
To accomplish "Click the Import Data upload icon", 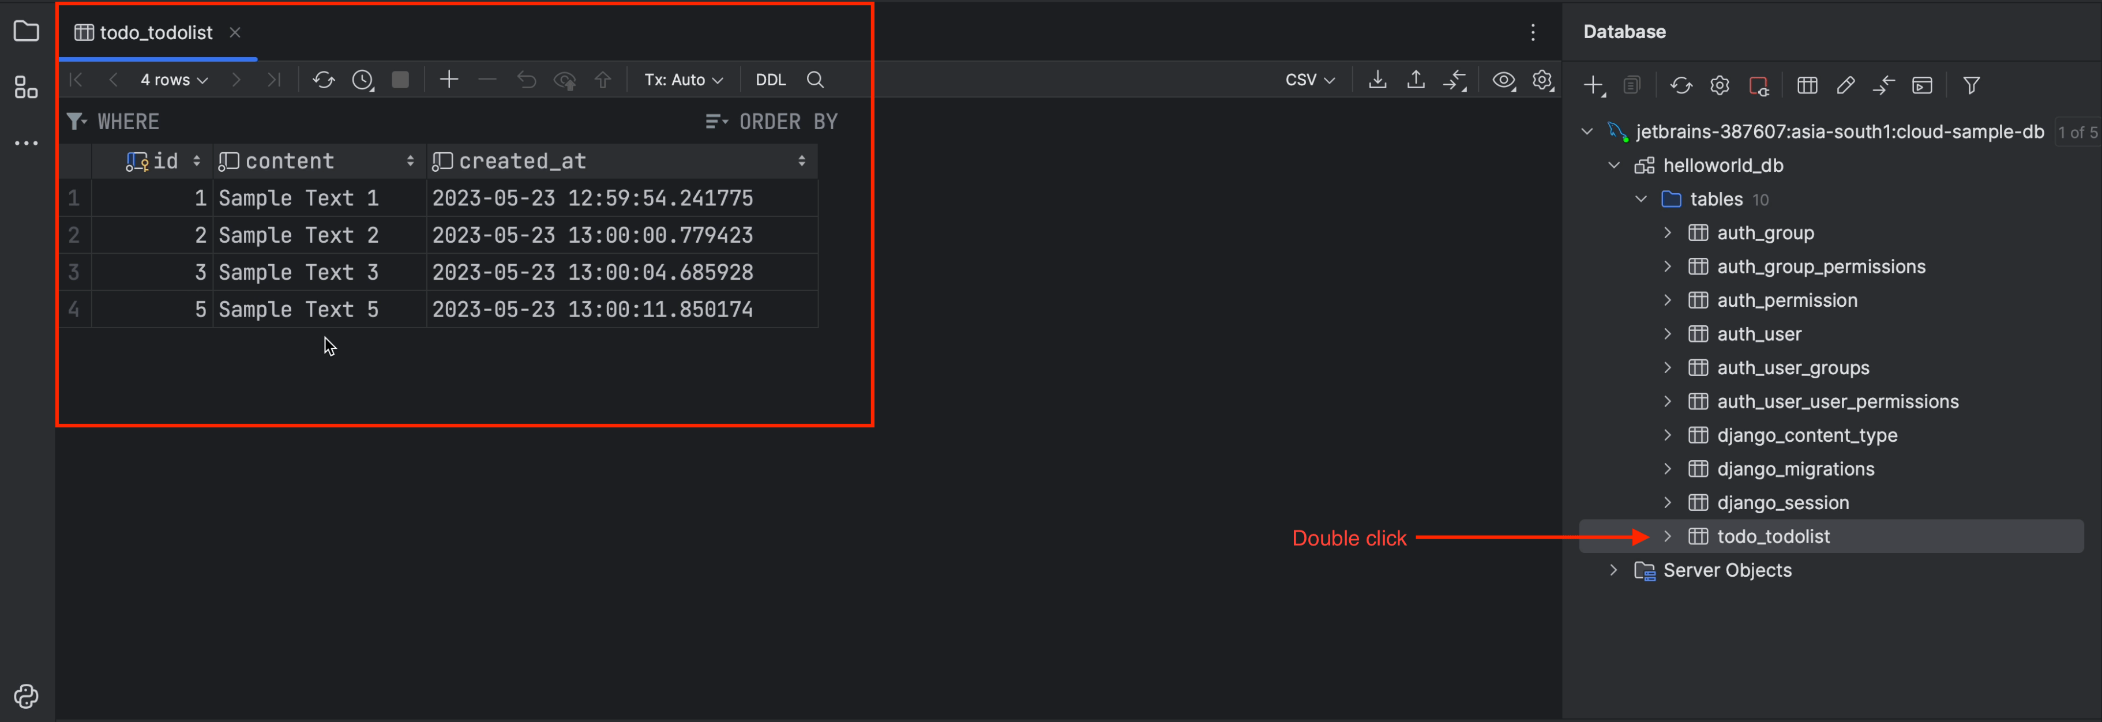I will point(1416,80).
